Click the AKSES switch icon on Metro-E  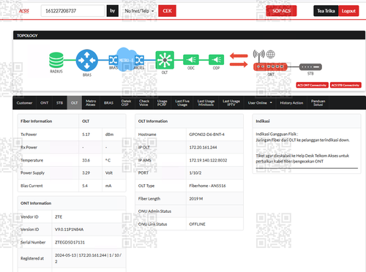pos(139,60)
